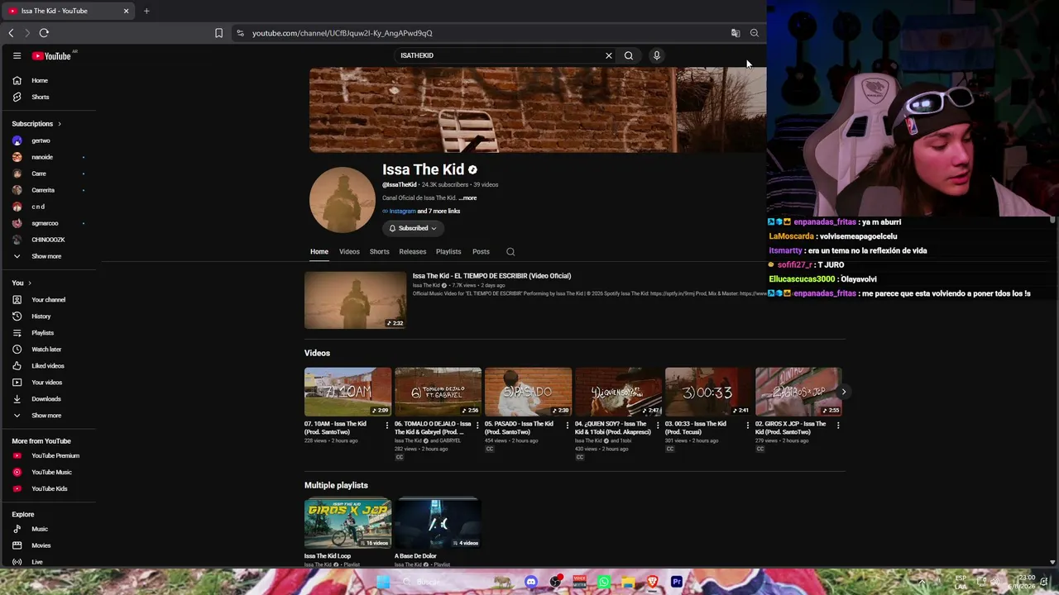Open options menu for 05. PASADO video
This screenshot has height=595, width=1059.
tap(568, 425)
